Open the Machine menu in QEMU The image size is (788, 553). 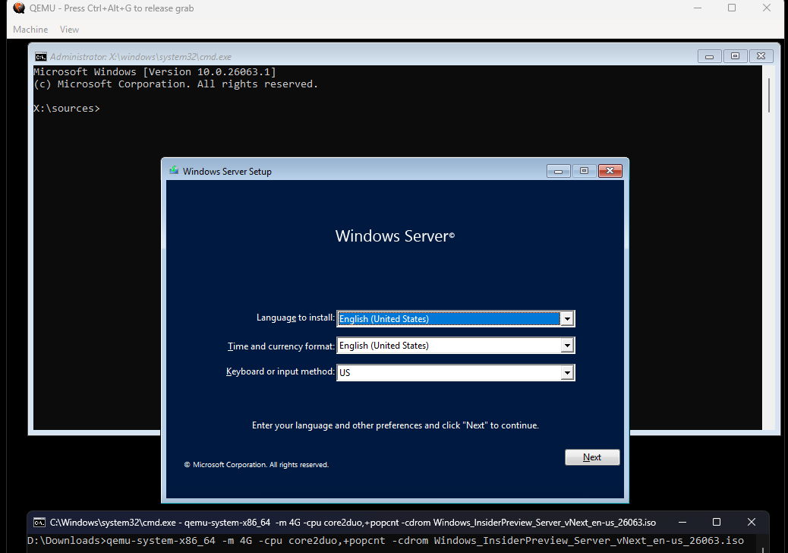pos(30,29)
